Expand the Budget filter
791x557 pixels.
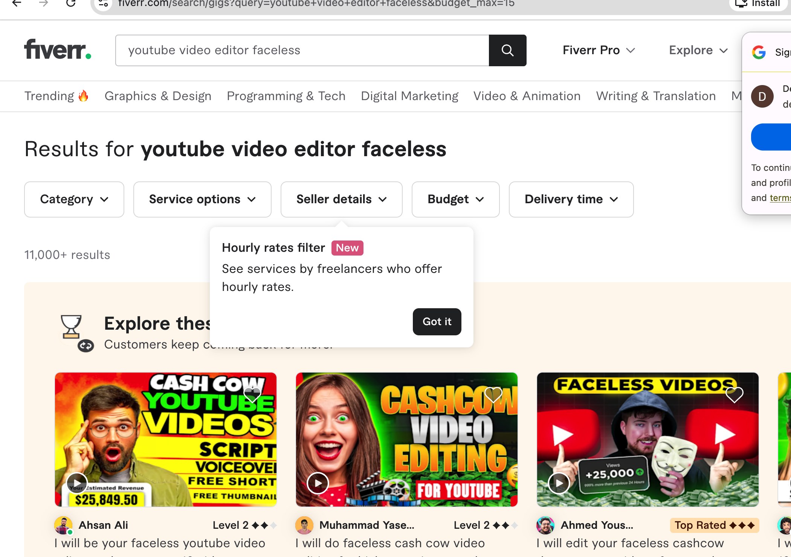(455, 199)
